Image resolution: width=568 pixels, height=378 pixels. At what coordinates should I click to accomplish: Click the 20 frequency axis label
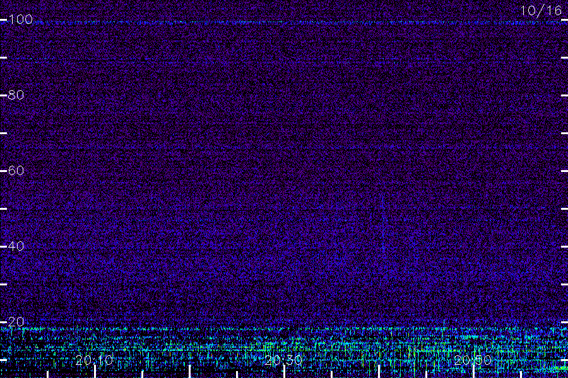click(x=16, y=321)
